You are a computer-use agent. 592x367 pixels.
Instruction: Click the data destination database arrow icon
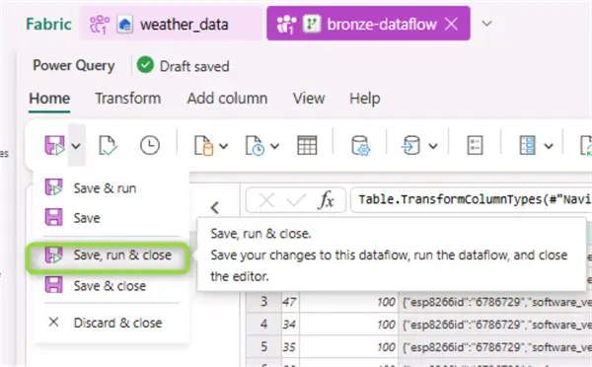click(x=411, y=146)
